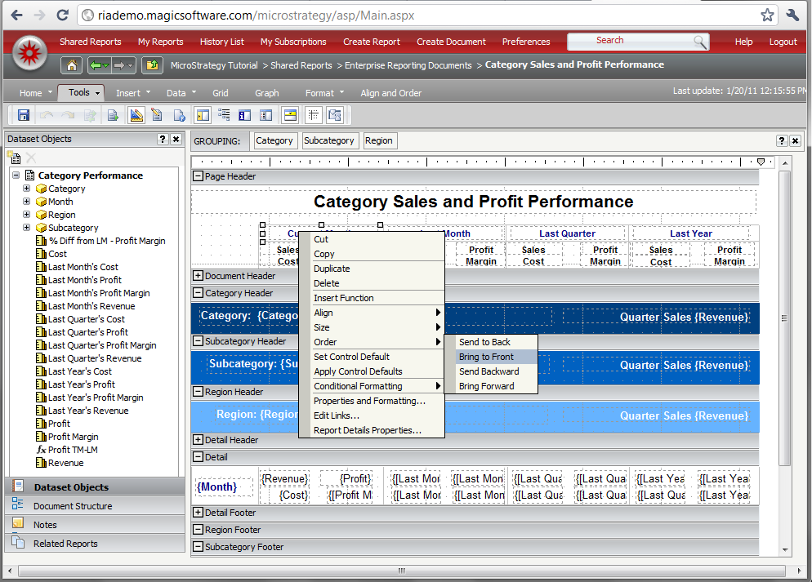The height and width of the screenshot is (582, 812).
Task: Switch to the Document Structure panel tab
Action: pyautogui.click(x=74, y=507)
